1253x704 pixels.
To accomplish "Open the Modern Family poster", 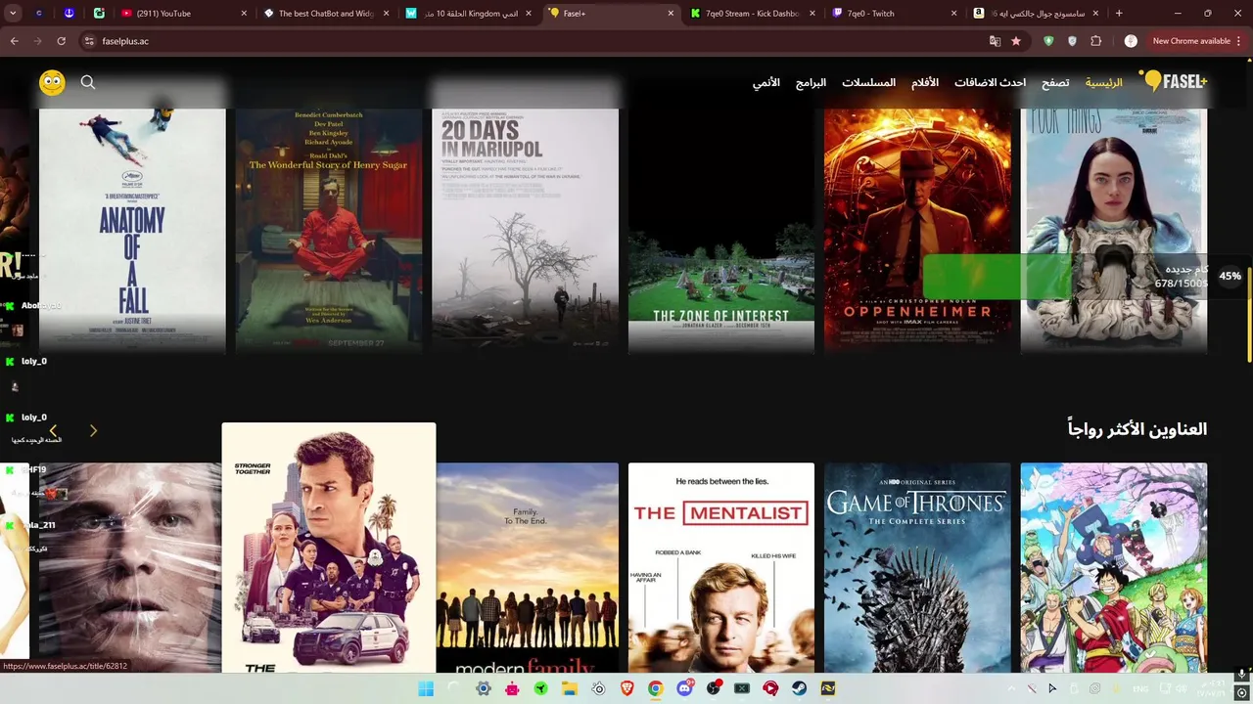I will click(x=527, y=567).
